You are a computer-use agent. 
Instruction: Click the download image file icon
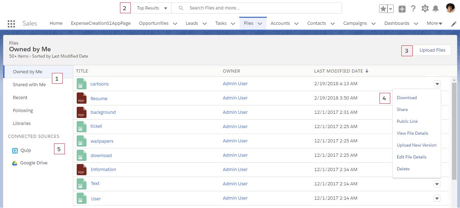pos(81,155)
